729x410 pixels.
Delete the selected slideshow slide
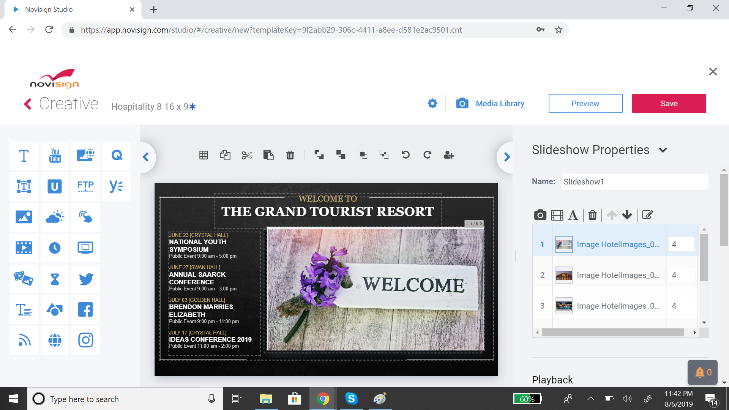tap(592, 214)
